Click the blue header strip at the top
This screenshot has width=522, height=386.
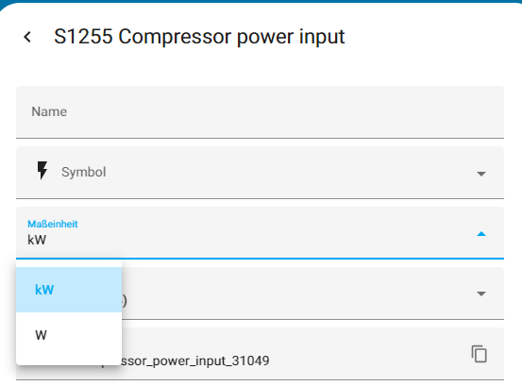point(261,1)
